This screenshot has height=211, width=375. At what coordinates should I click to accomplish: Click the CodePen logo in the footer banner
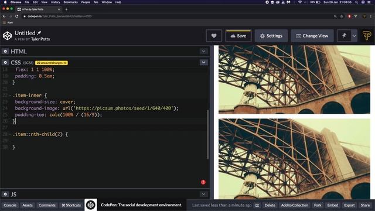[x=91, y=205]
